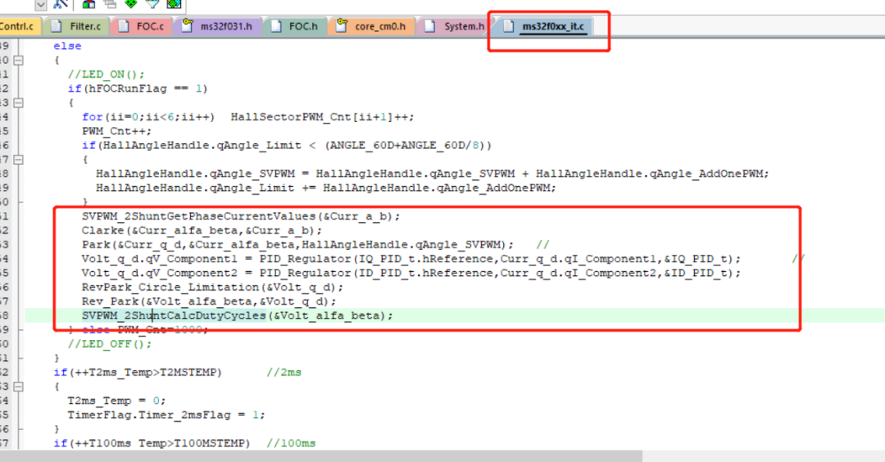Click the //2ms comment
Image resolution: width=885 pixels, height=462 pixels.
tap(284, 373)
